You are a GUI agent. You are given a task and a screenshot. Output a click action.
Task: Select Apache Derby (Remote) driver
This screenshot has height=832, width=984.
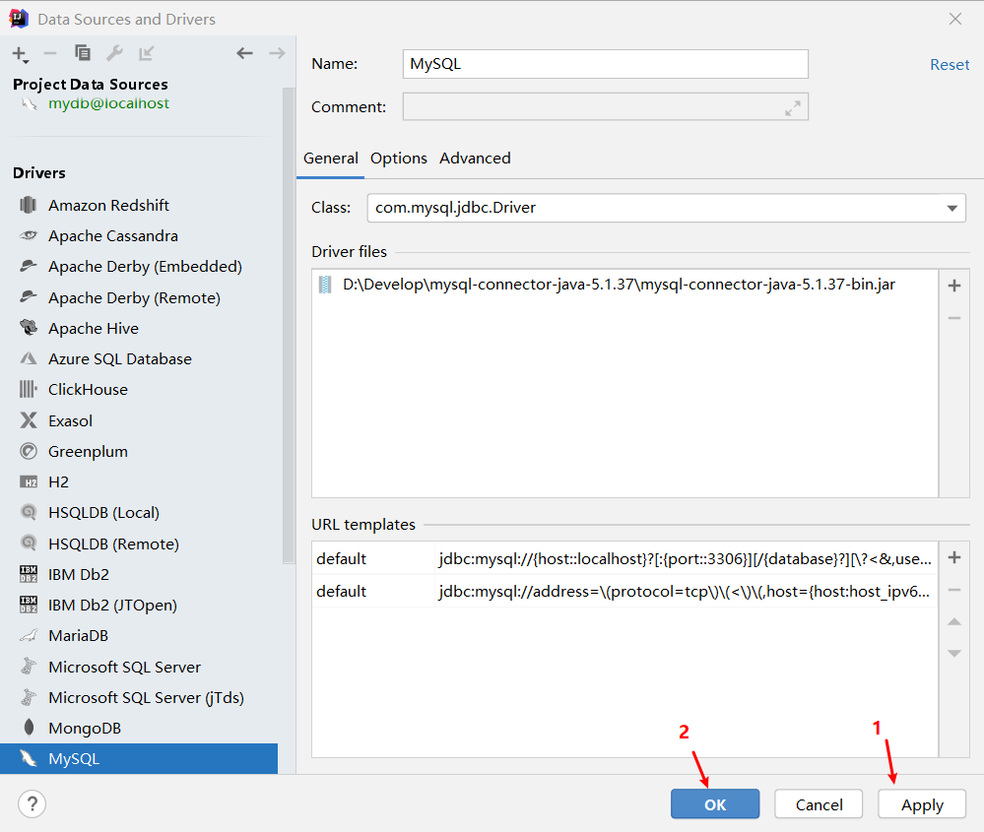click(x=139, y=297)
